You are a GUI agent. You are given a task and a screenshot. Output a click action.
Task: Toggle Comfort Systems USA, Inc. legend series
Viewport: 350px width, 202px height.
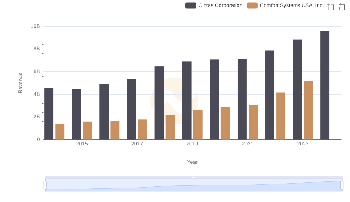tap(285, 5)
